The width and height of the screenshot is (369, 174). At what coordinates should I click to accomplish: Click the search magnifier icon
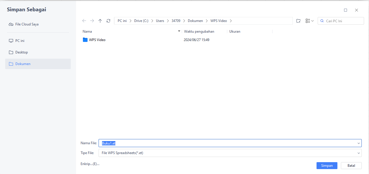pos(322,21)
